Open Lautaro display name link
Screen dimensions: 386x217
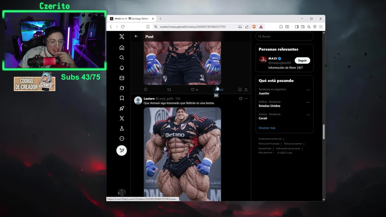point(149,99)
